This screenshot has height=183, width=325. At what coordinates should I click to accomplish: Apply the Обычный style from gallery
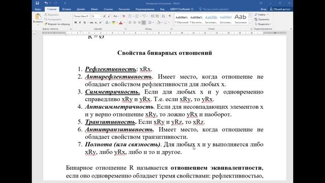(x=182, y=19)
